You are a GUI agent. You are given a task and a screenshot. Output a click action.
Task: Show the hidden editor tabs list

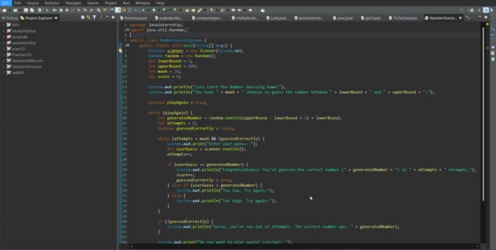[468, 18]
